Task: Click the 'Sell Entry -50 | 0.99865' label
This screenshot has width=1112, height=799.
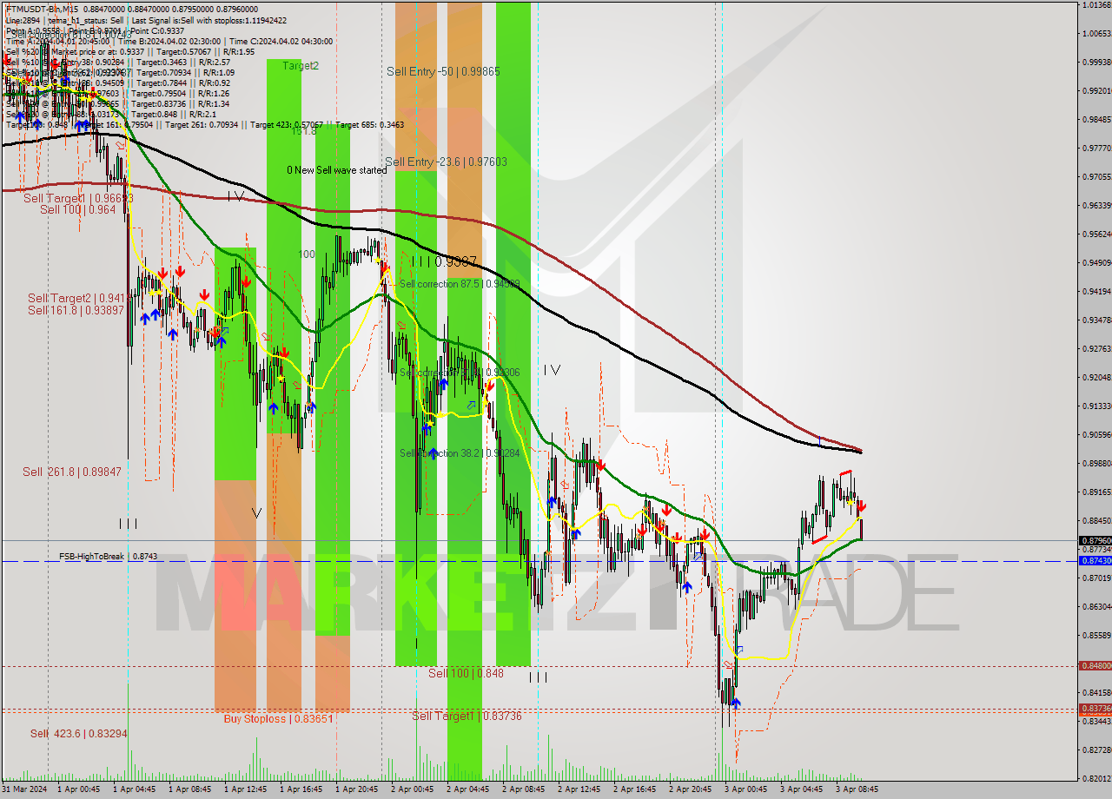Action: coord(443,71)
